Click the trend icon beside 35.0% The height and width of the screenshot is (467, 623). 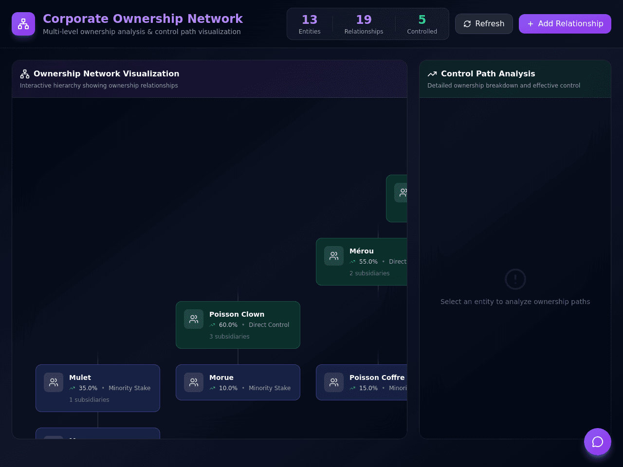click(x=72, y=388)
